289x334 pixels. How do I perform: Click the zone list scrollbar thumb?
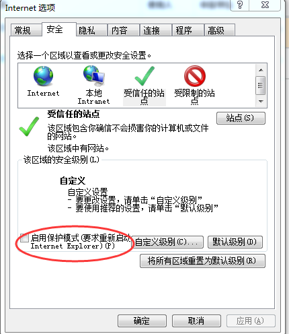click(261, 86)
